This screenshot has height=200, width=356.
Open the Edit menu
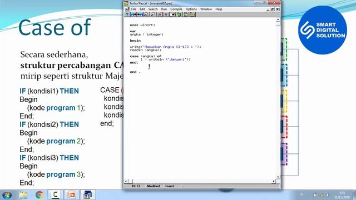142,9
